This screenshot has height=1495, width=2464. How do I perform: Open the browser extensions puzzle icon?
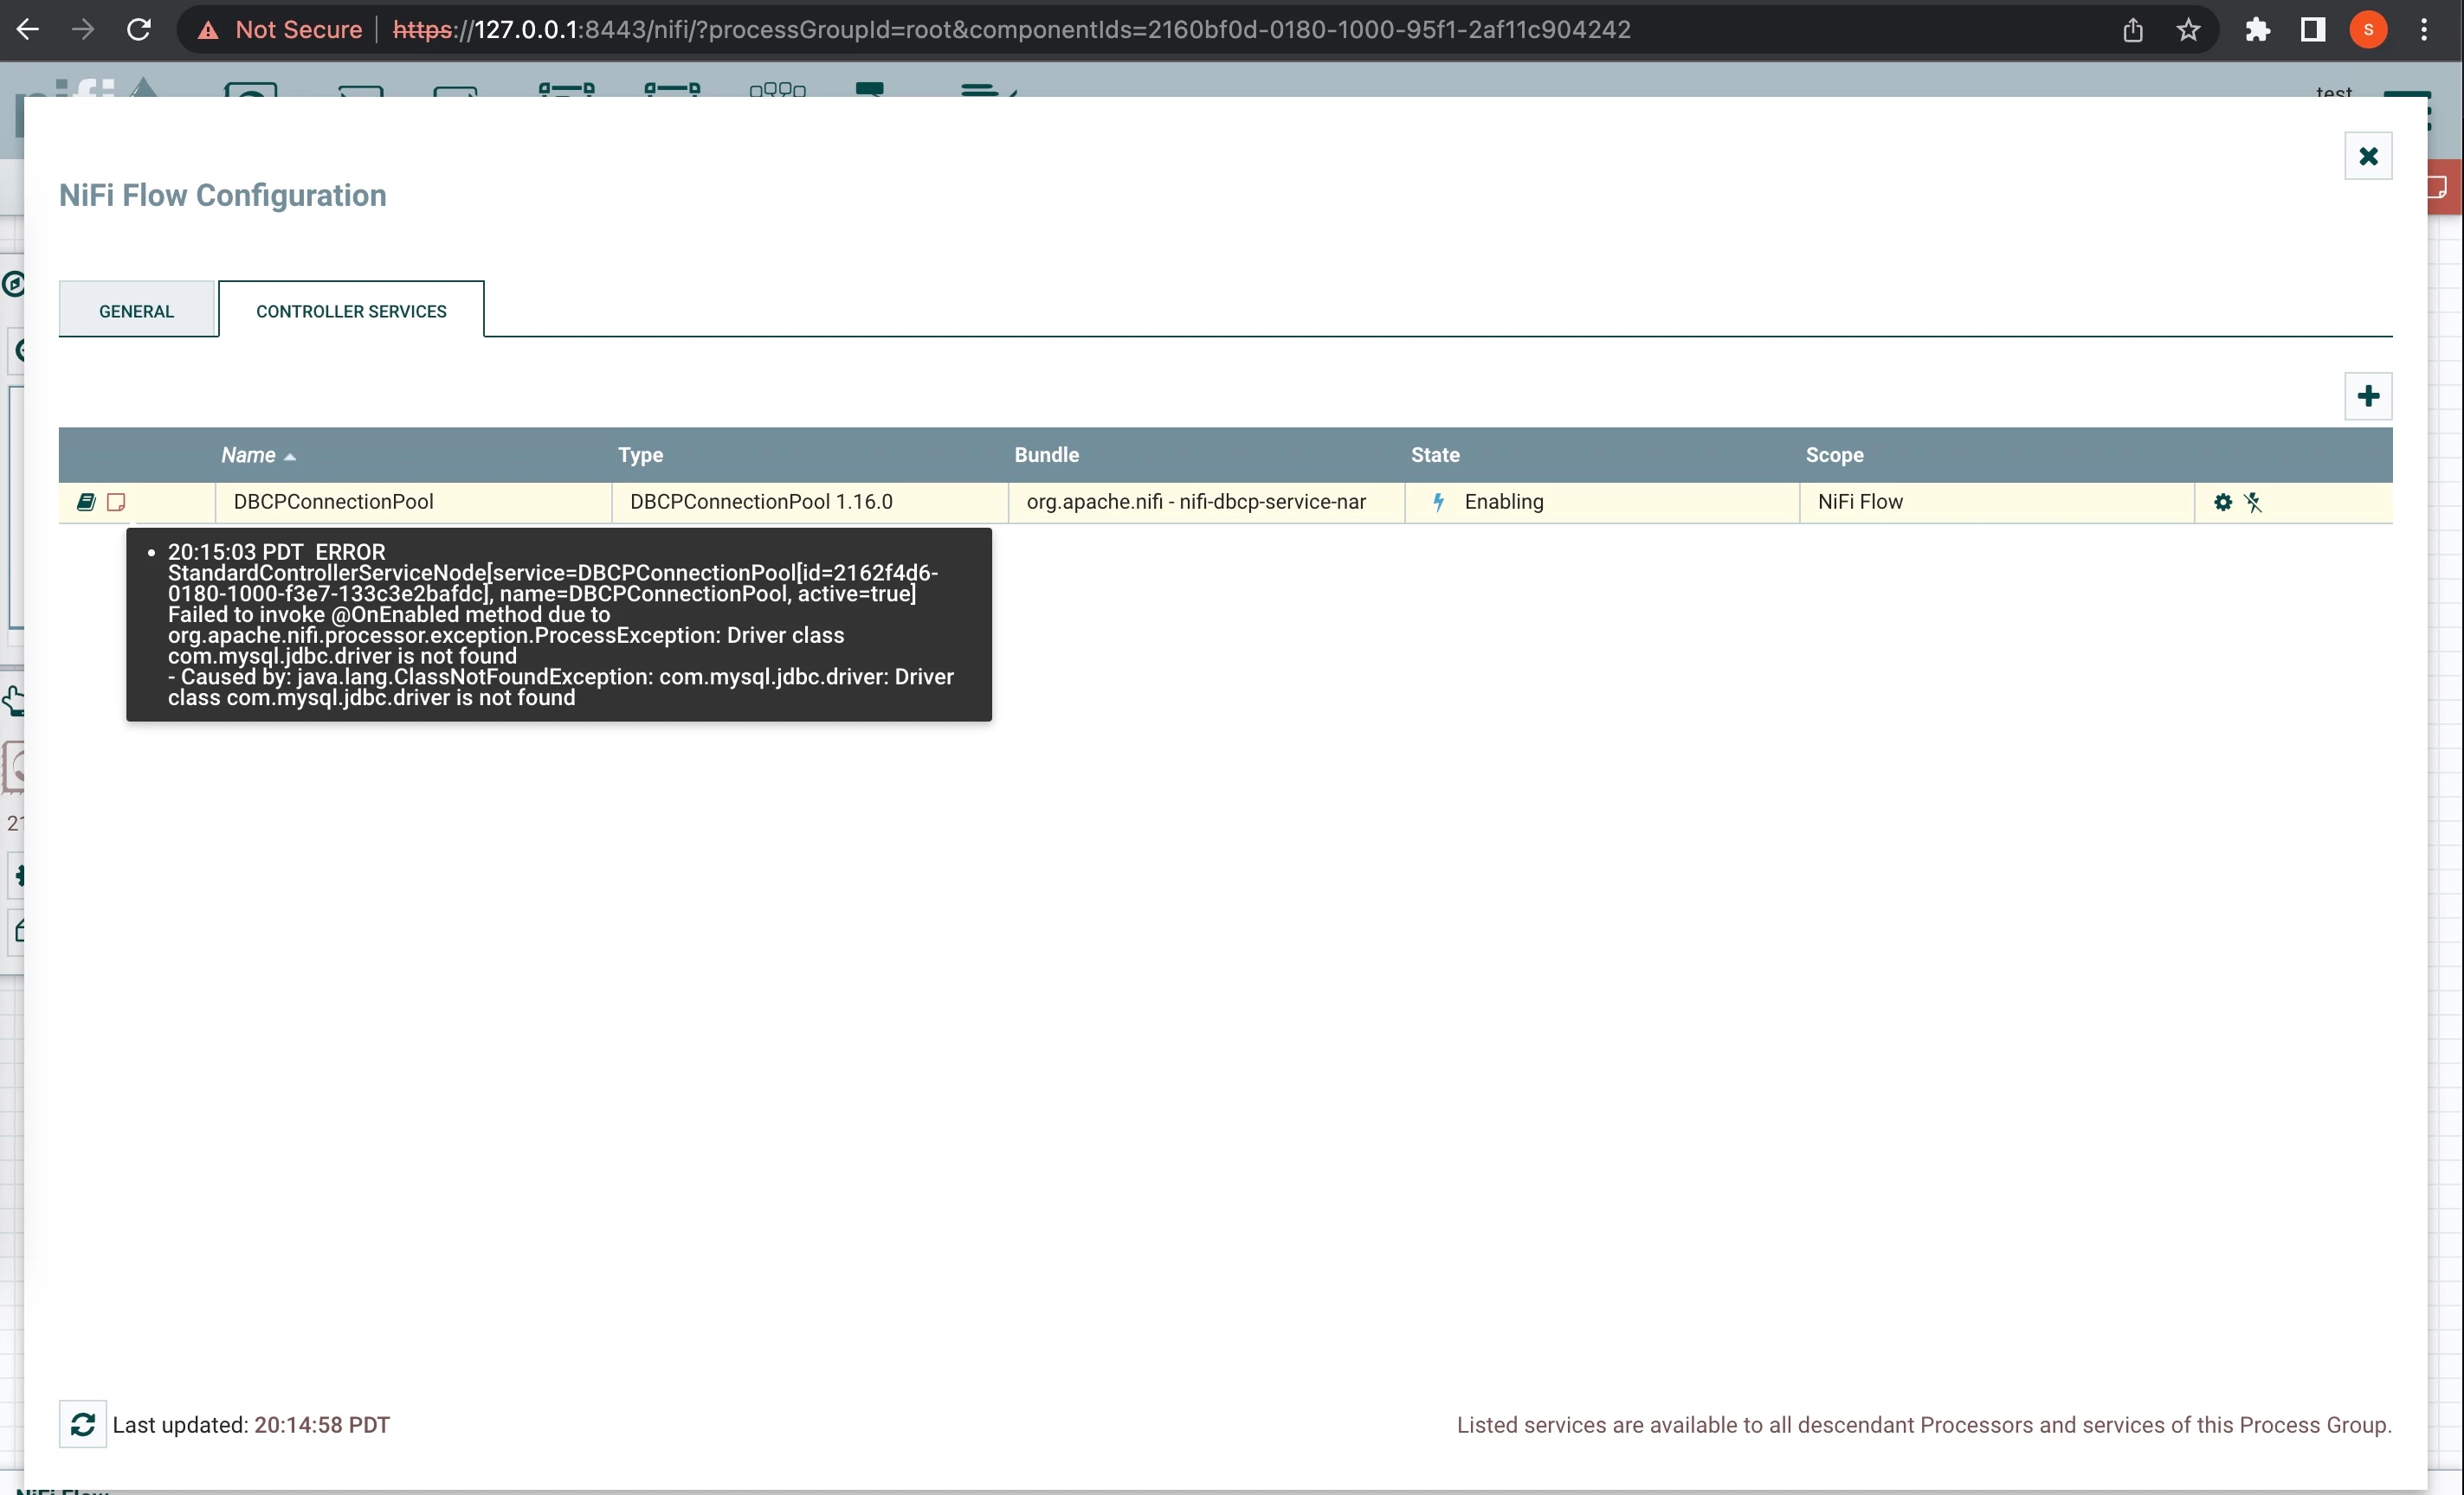click(x=2257, y=30)
